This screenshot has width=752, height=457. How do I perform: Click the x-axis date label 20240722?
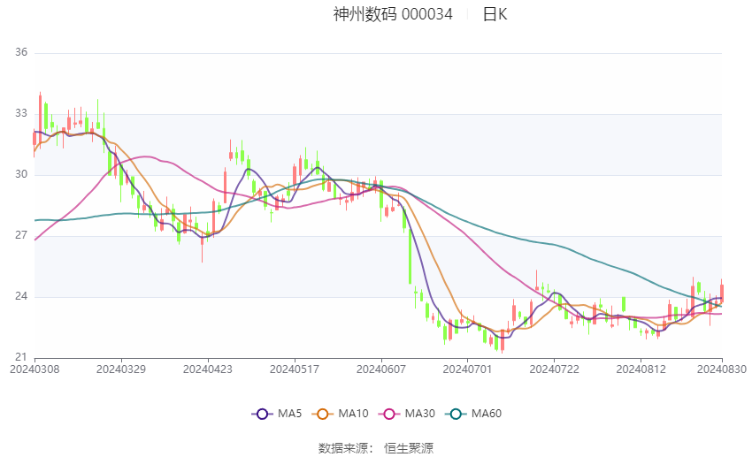click(555, 369)
